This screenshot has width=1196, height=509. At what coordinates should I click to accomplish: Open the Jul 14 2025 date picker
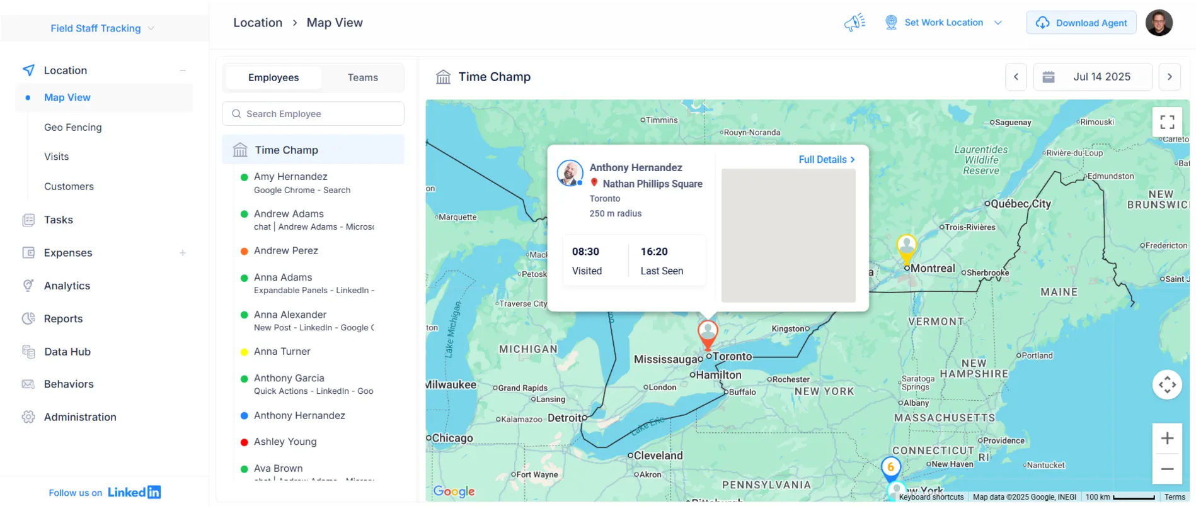coord(1093,77)
